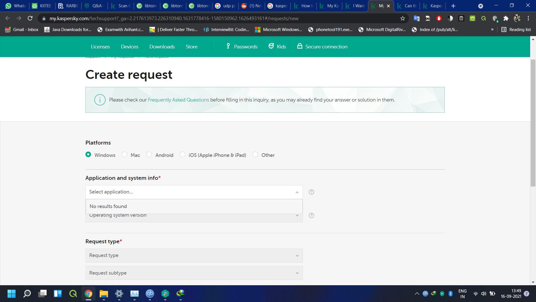Screen dimensions: 536x302
Task: Click help icon beside Select application field
Action: pyautogui.click(x=311, y=192)
